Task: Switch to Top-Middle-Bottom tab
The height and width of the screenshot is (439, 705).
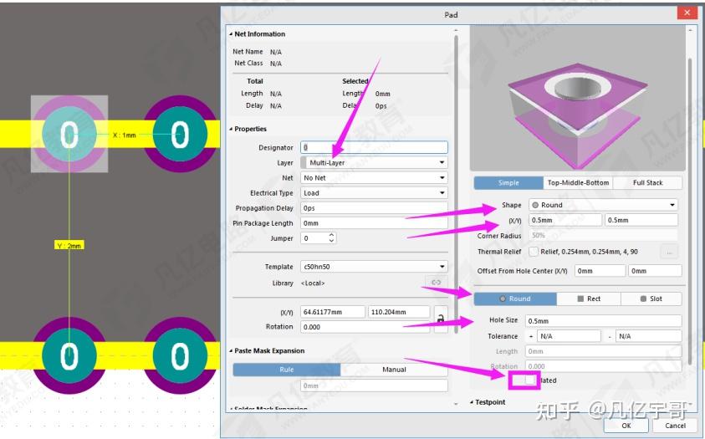Action: [578, 183]
